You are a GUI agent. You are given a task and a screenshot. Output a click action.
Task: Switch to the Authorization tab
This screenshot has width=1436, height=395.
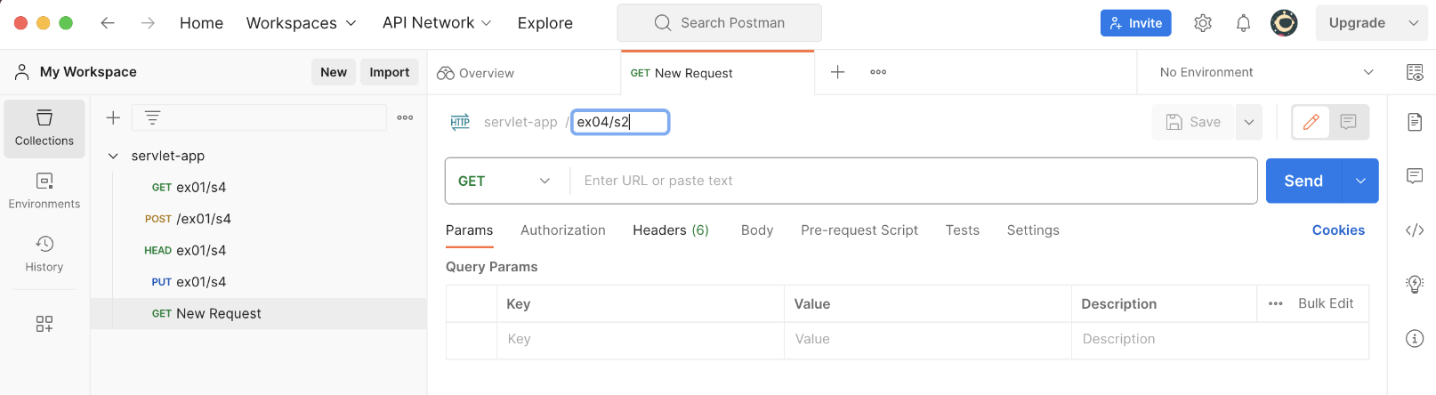pos(563,230)
